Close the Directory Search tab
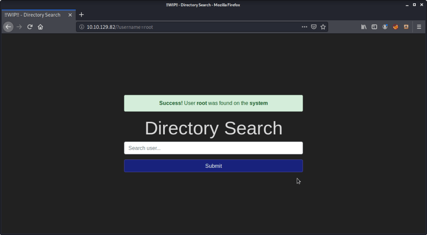Screen dimensions: 427x235 [x=69, y=15]
